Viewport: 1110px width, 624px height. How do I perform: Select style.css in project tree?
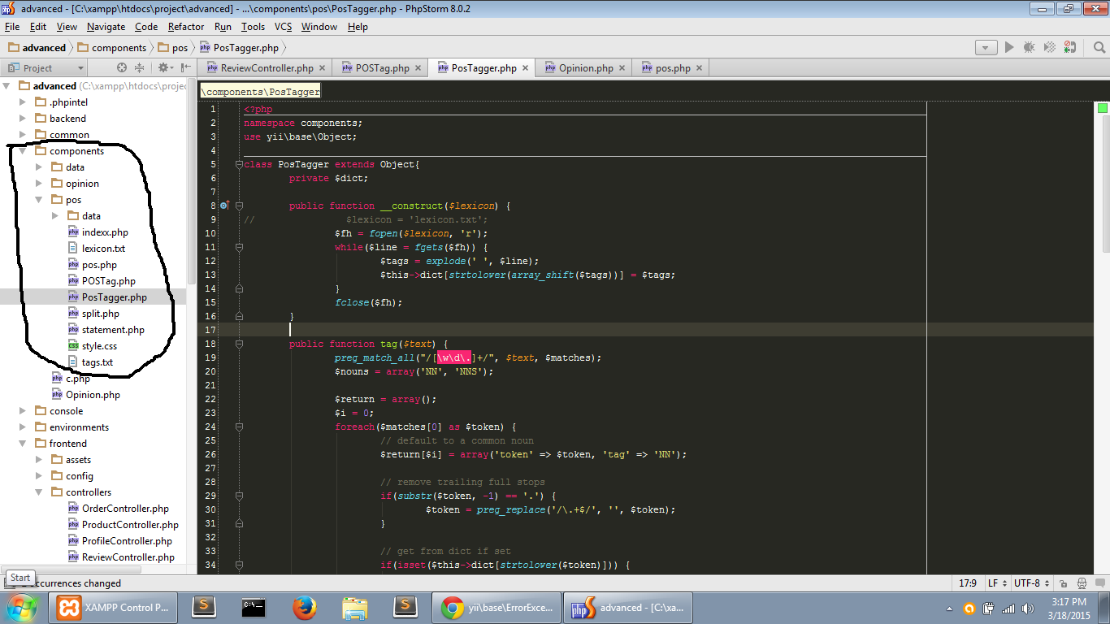point(99,346)
